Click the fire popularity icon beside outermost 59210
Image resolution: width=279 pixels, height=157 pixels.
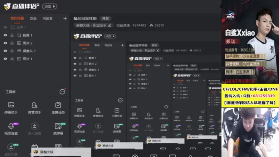pyautogui.click(x=151, y=25)
